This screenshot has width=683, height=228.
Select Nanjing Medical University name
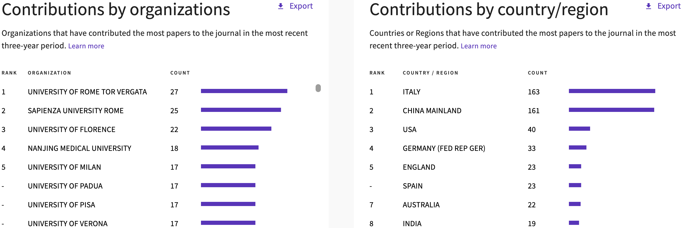80,148
